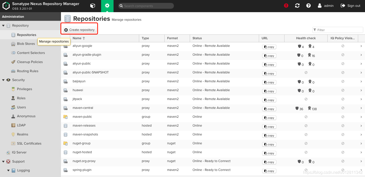Sort by Format column header
The width and height of the screenshot is (365, 177).
point(177,38)
